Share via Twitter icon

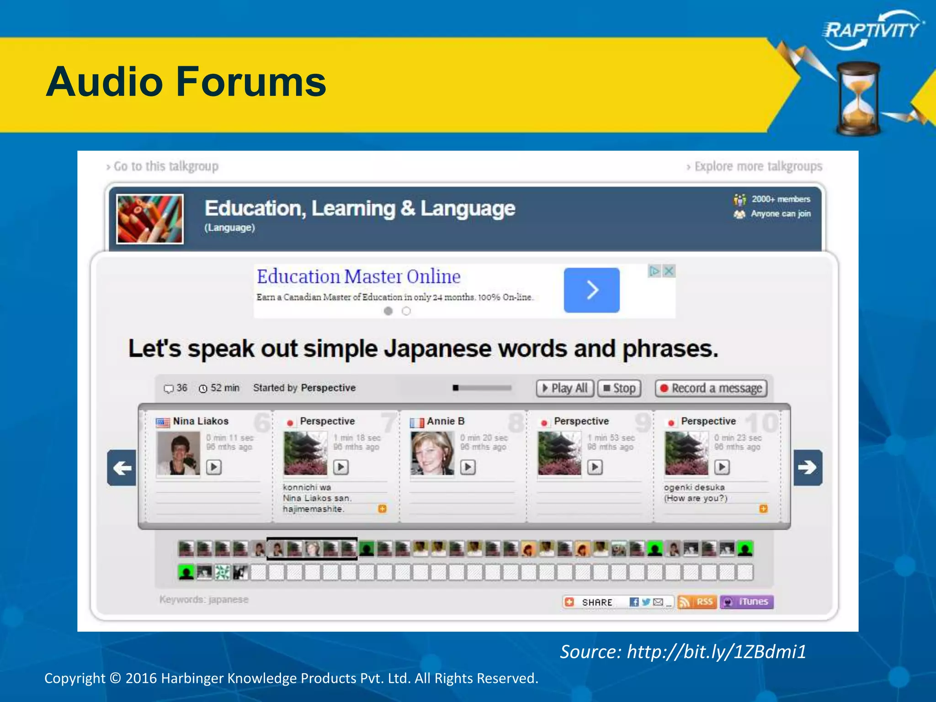(646, 602)
